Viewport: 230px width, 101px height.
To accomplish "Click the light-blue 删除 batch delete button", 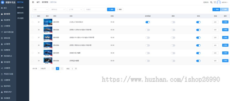I will pos(225,9).
